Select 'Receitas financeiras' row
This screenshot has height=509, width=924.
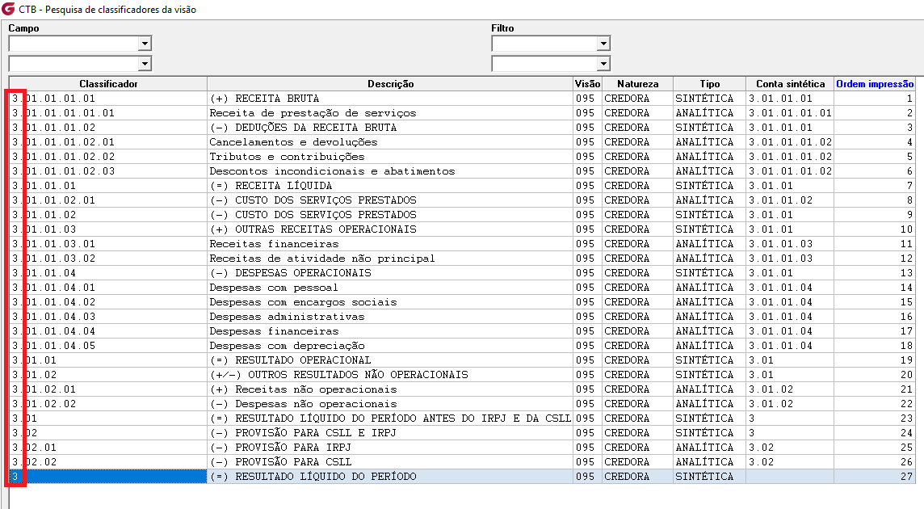[x=462, y=244]
